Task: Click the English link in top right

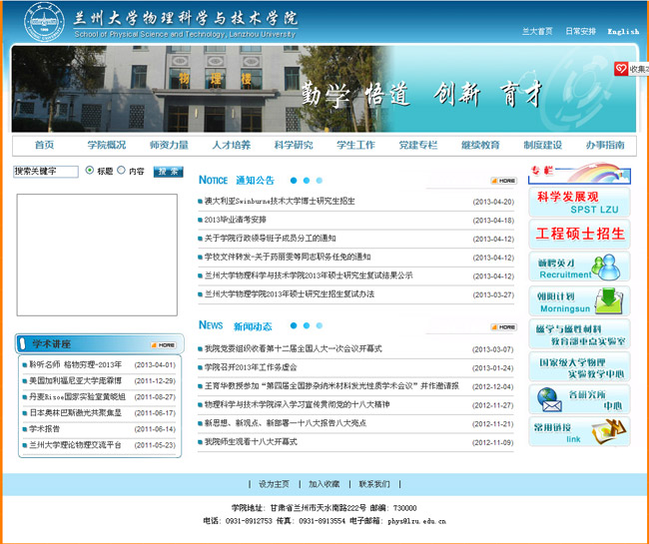Action: tap(622, 32)
